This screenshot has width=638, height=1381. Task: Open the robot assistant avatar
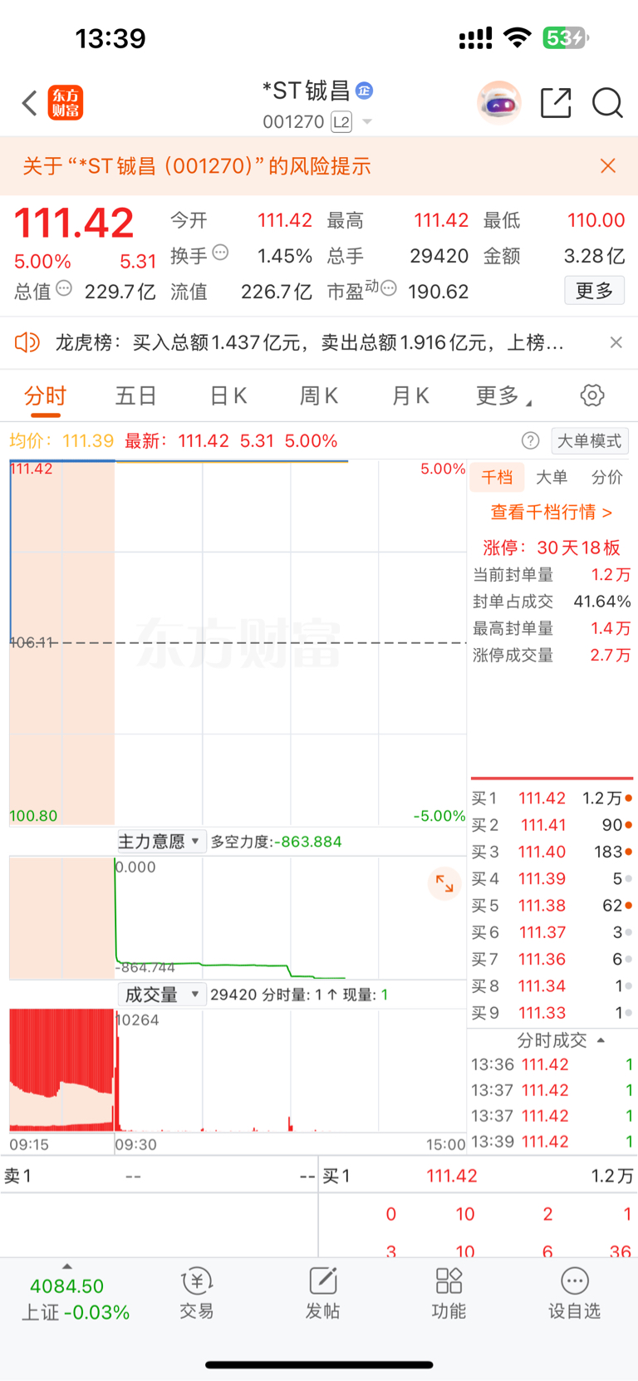point(498,103)
